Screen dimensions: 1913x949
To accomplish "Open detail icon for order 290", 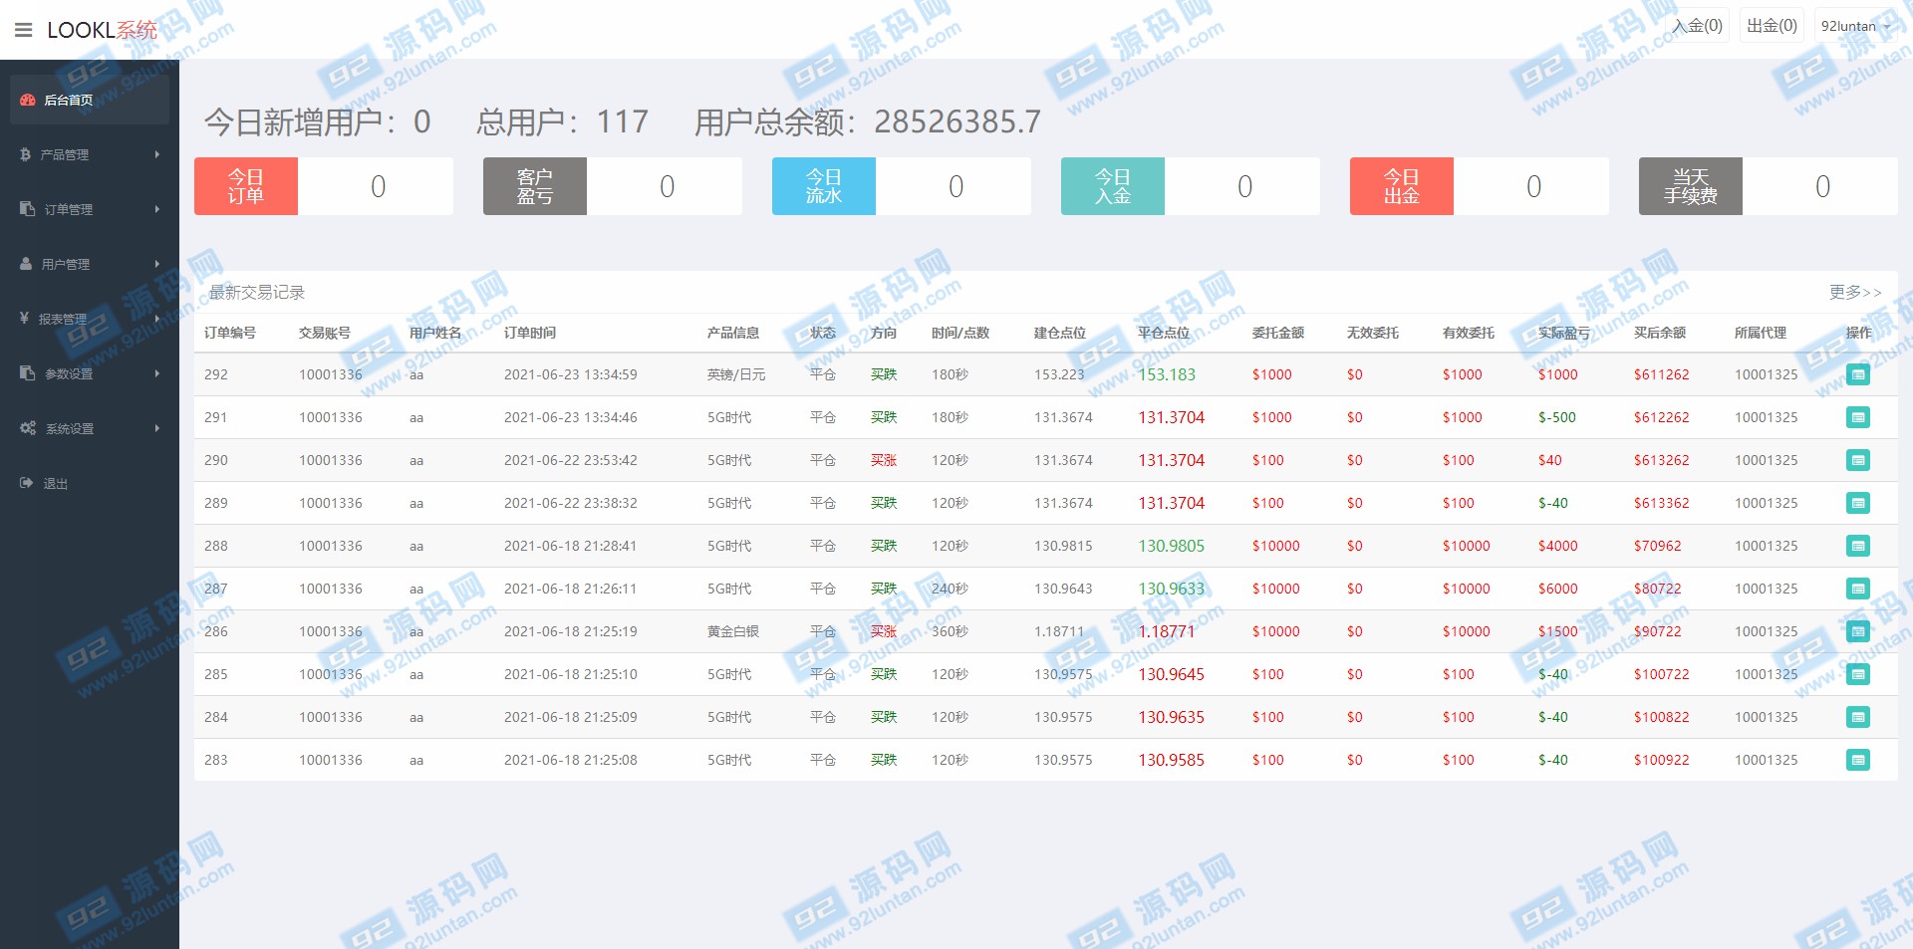I will tap(1858, 460).
